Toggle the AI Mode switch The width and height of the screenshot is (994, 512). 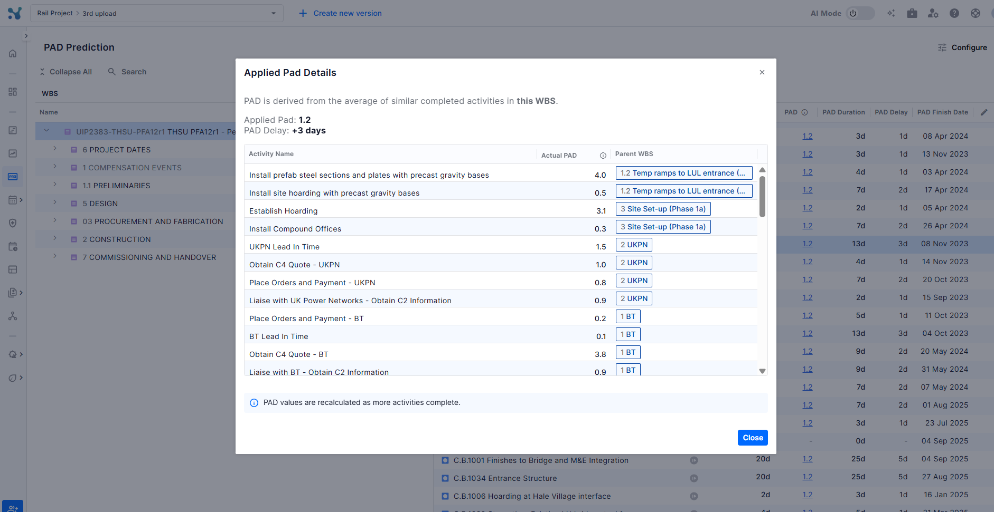pos(859,13)
